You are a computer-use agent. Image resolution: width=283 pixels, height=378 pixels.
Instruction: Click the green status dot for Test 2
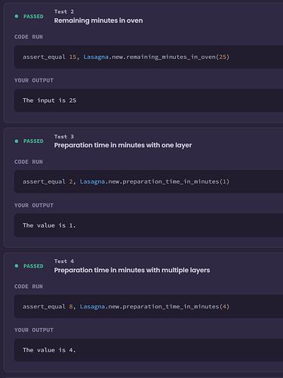17,17
